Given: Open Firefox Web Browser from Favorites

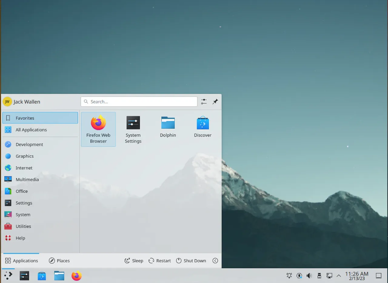Looking at the screenshot, I should click(x=98, y=129).
